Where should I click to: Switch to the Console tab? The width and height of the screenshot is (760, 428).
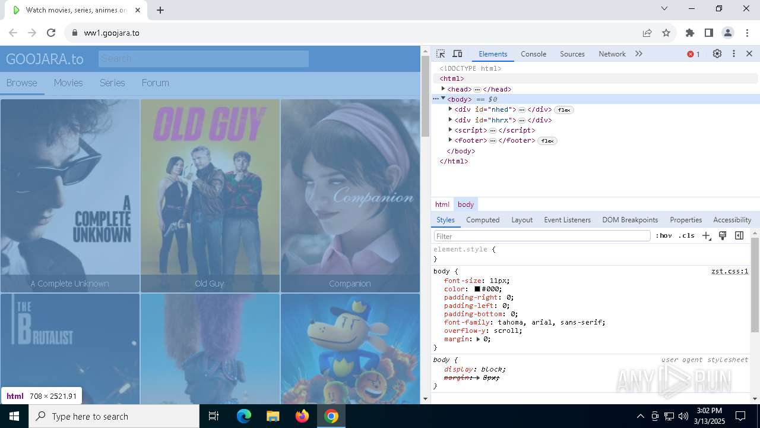[x=533, y=53]
